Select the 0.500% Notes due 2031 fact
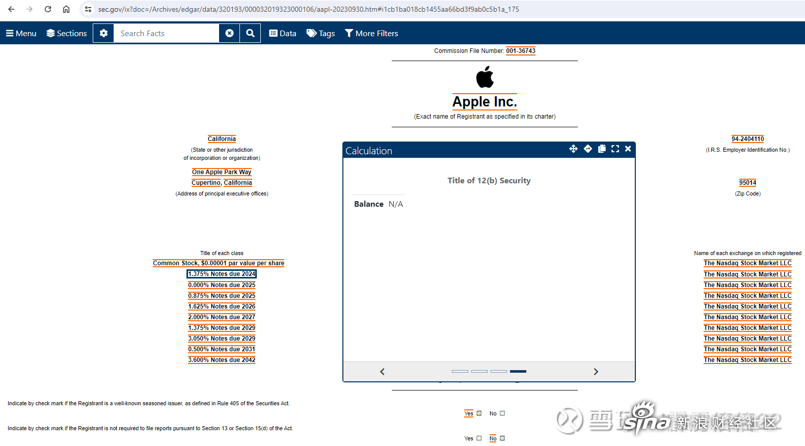This screenshot has width=805, height=446. click(x=222, y=349)
